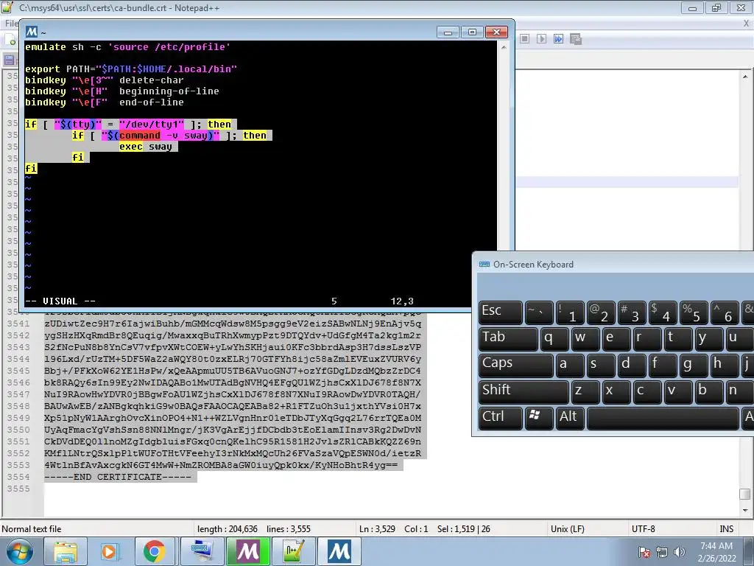Click Notepad++ document close X button
This screenshot has height=566, width=754.
746,23
